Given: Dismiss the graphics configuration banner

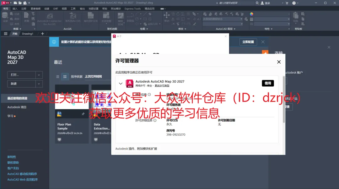Looking at the screenshot, I should click(263, 42).
